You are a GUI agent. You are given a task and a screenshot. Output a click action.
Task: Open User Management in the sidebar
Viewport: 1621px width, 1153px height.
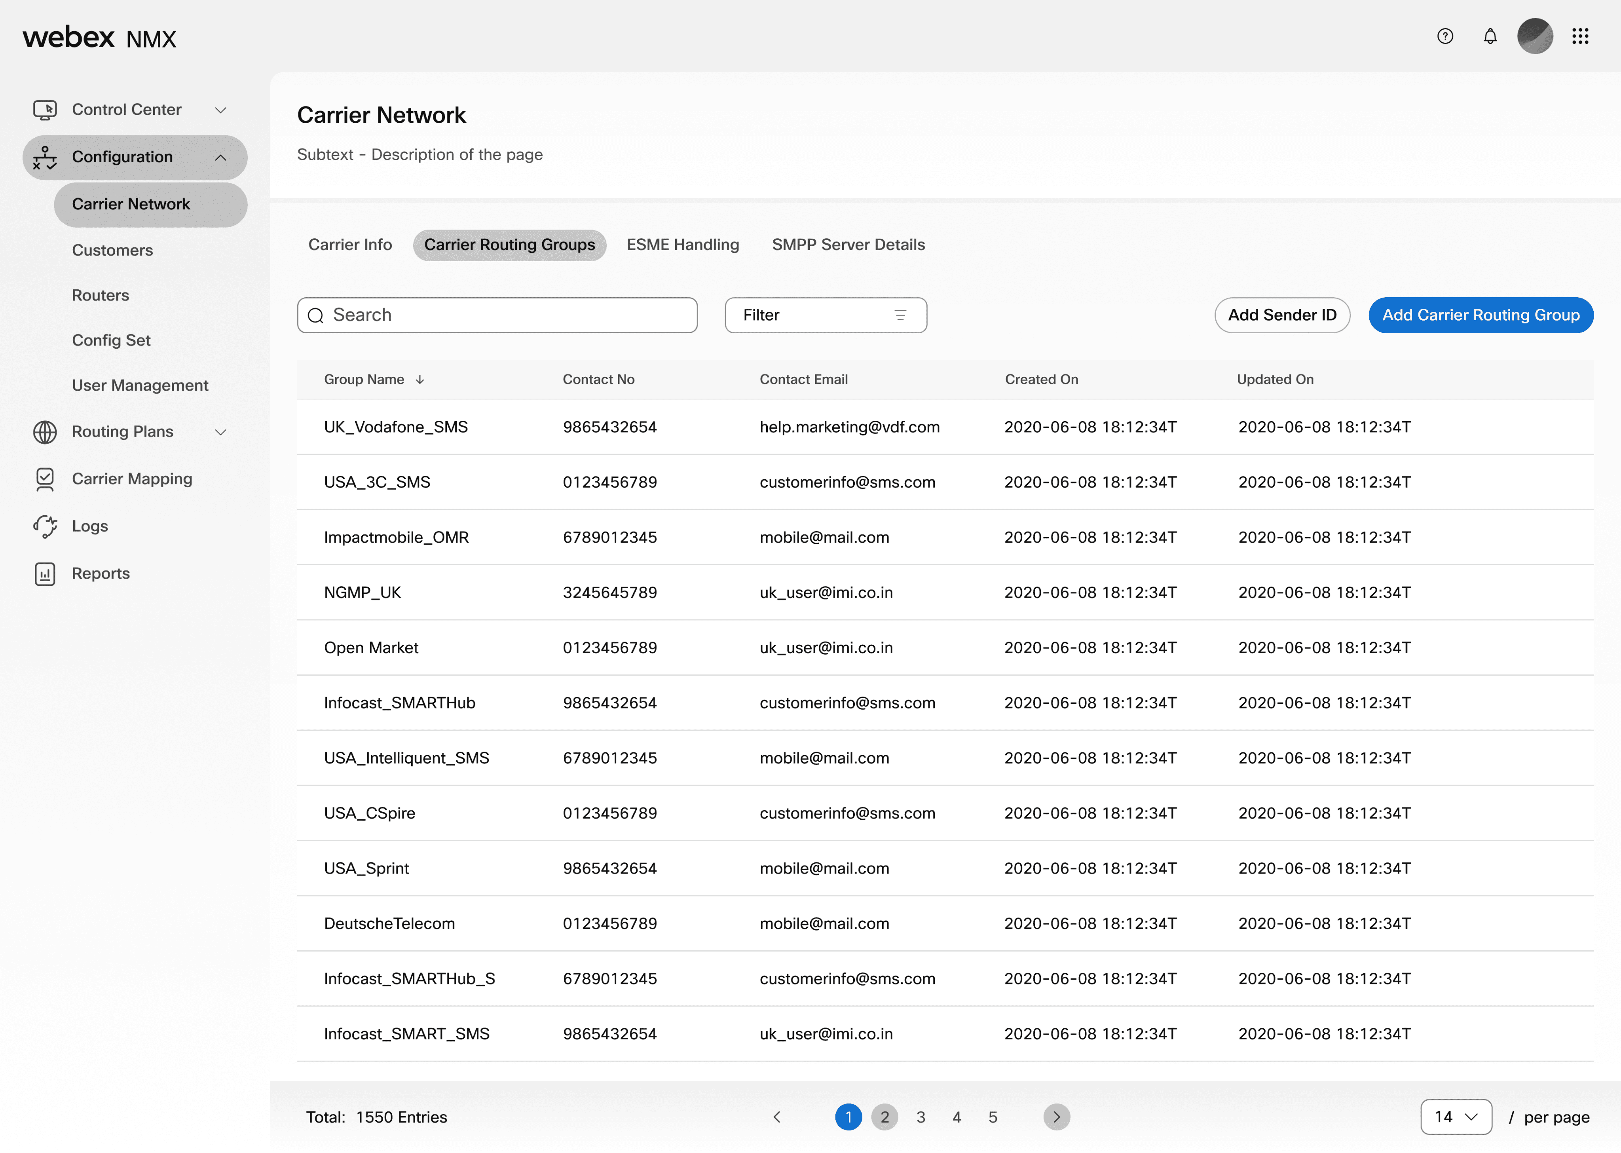140,386
